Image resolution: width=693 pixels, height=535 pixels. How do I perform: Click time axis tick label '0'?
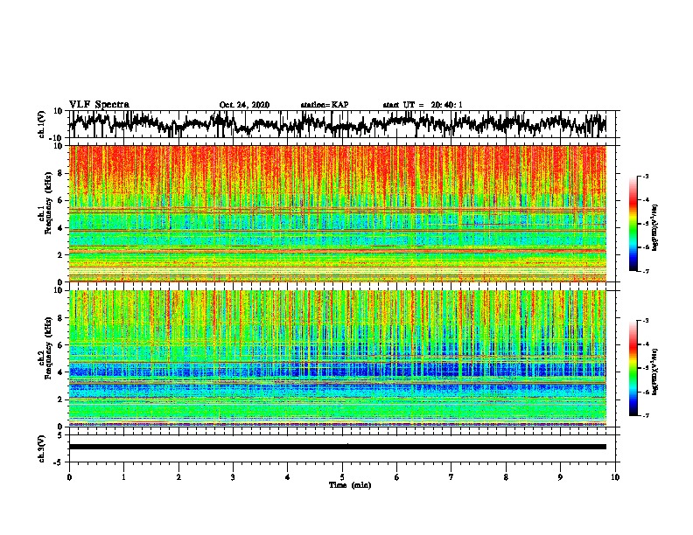pyautogui.click(x=69, y=477)
